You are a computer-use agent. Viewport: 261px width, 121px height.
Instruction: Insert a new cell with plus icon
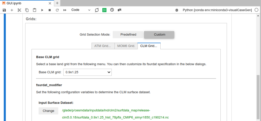[12, 10]
